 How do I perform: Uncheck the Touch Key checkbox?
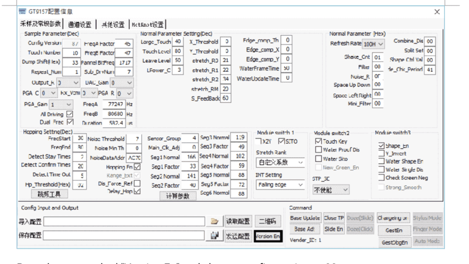click(318, 141)
